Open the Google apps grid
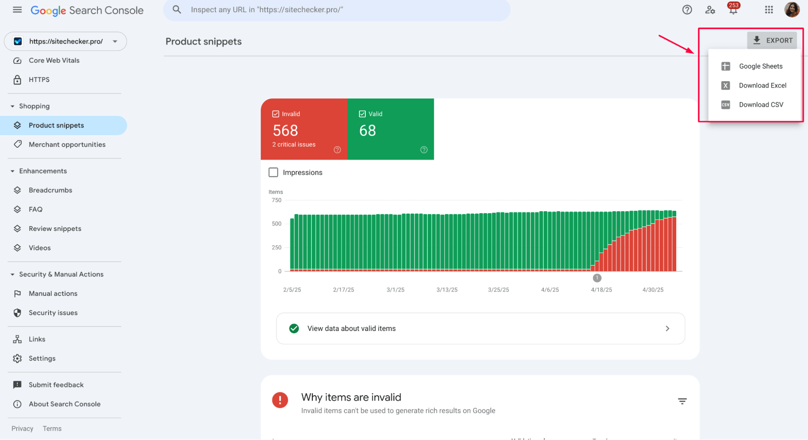The width and height of the screenshot is (808, 440). (769, 10)
